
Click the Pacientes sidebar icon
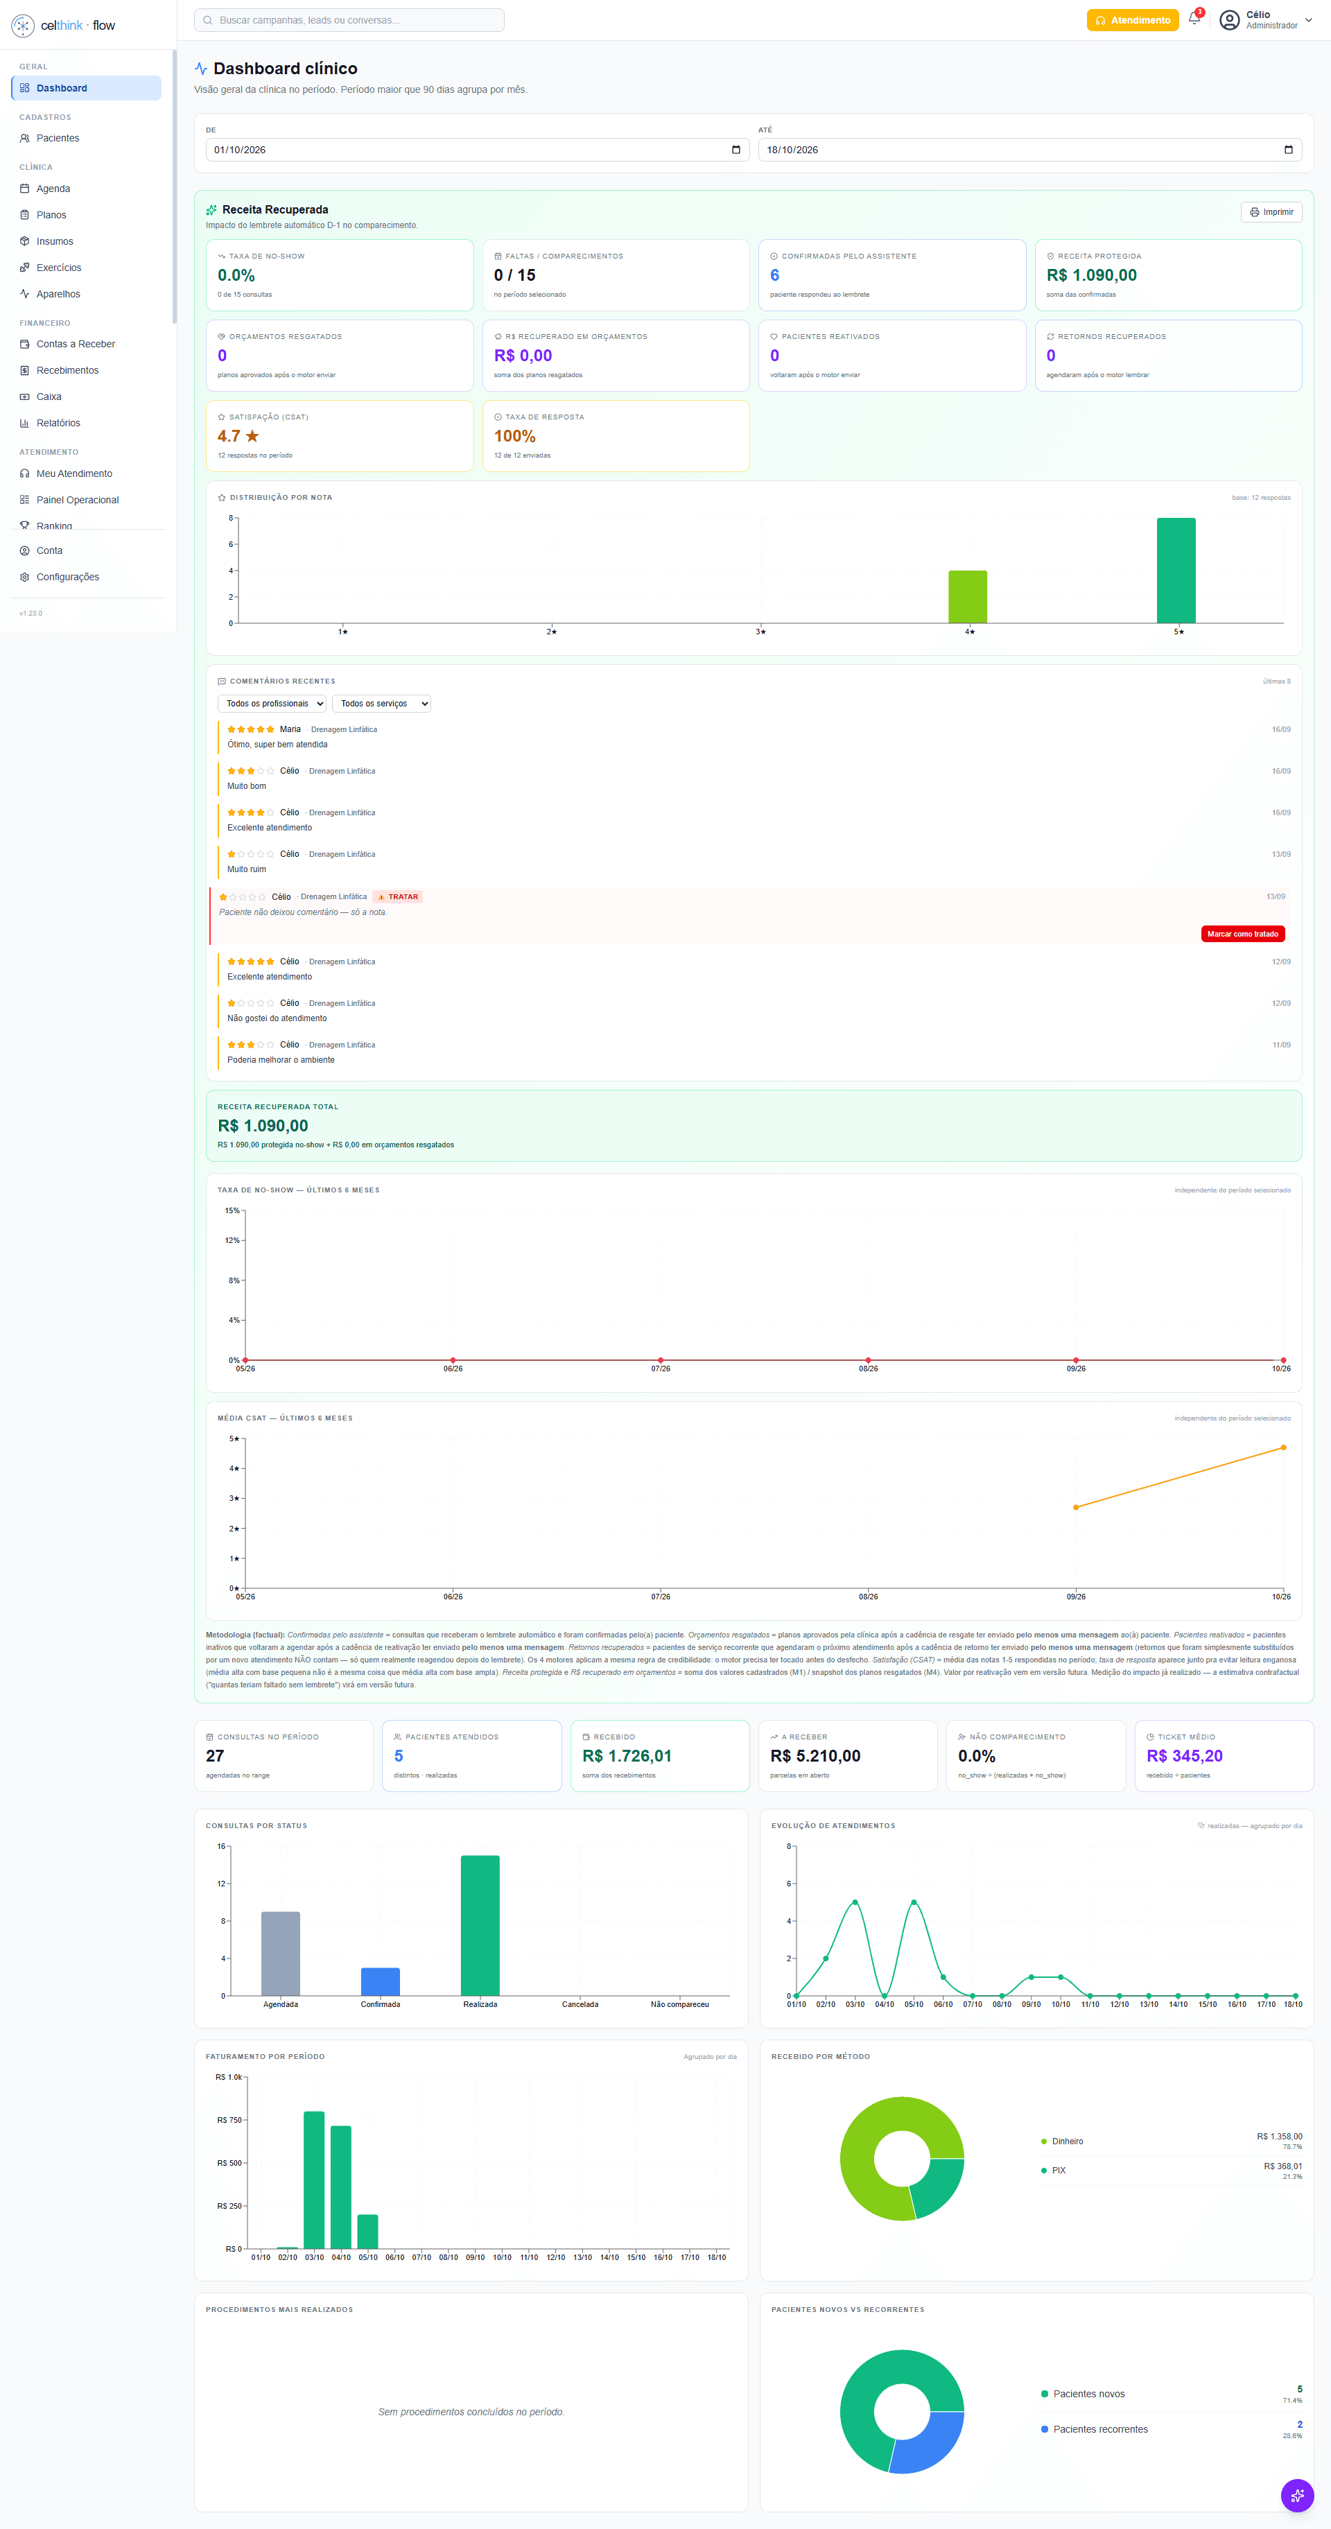[24, 139]
